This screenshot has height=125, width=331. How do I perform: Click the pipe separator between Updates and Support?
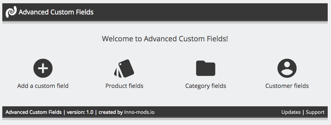tap(303, 112)
